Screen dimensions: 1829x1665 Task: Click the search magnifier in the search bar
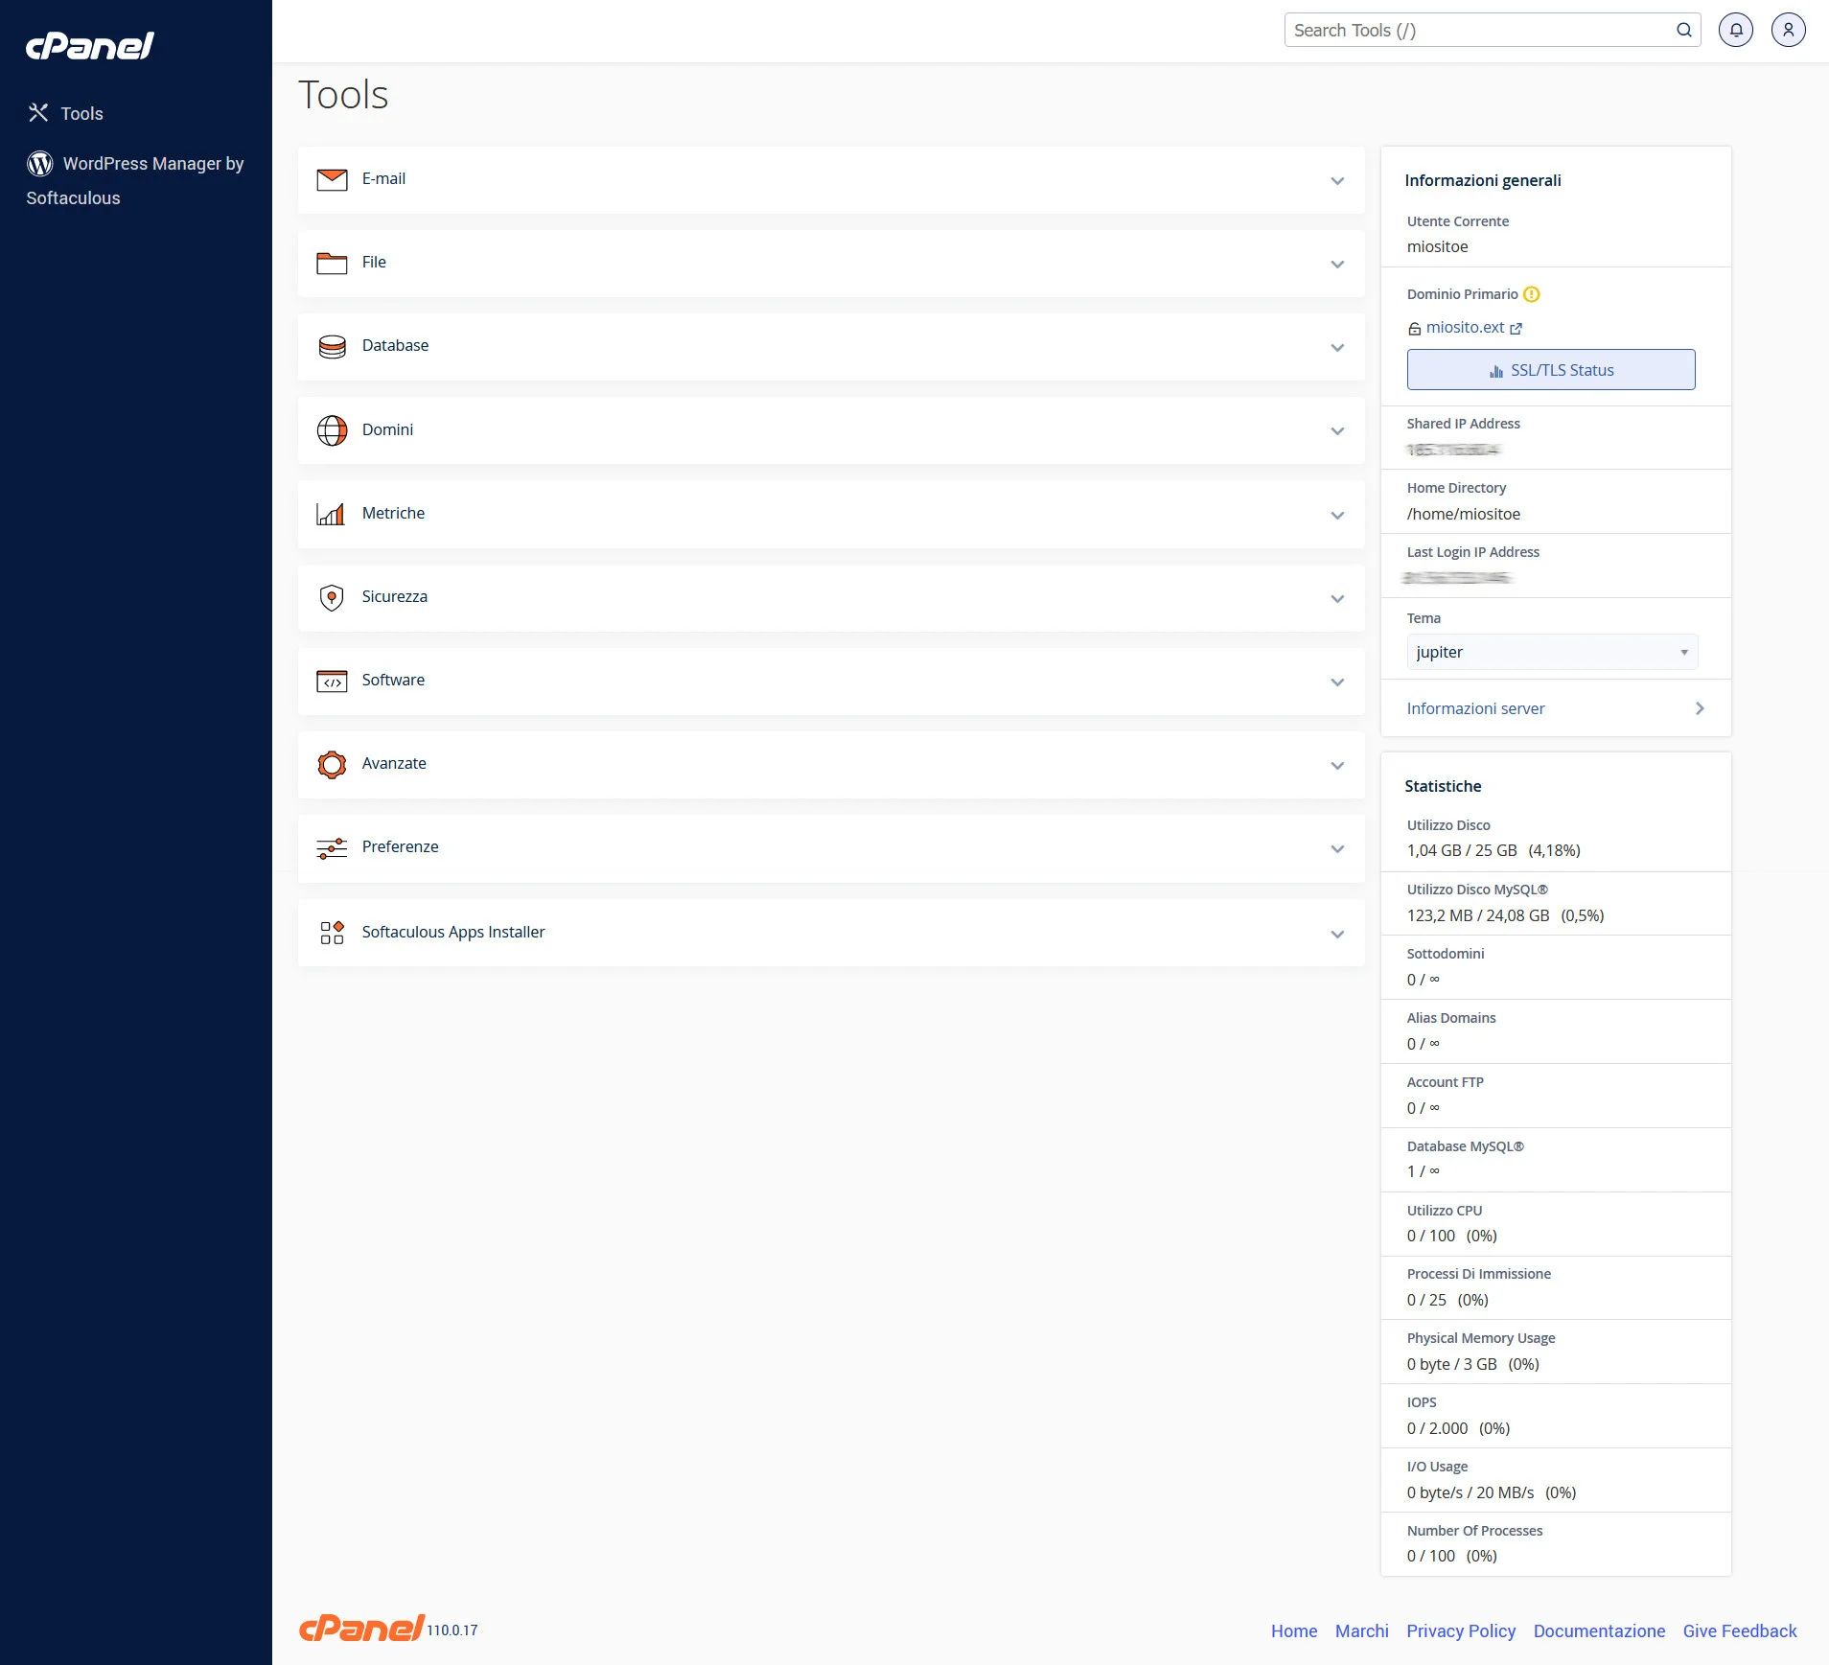pos(1684,30)
